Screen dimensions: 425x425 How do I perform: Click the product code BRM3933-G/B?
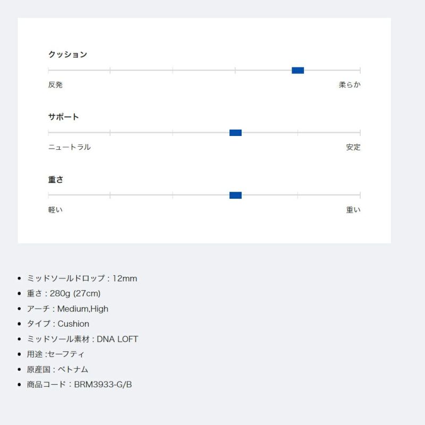pos(79,384)
